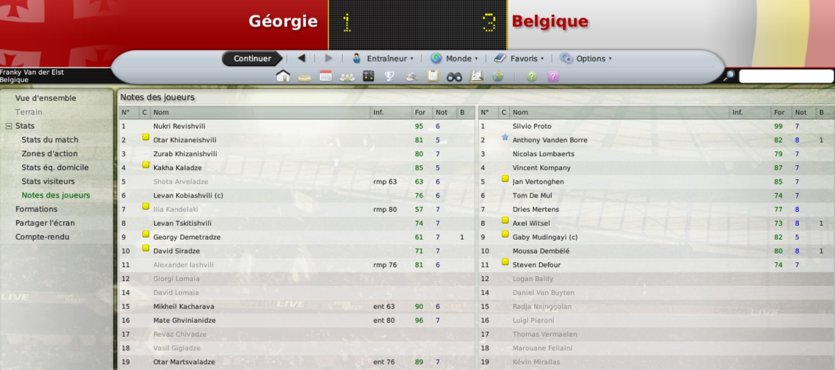Open the binoculars scouting icon
This screenshot has width=835, height=370.
point(454,77)
